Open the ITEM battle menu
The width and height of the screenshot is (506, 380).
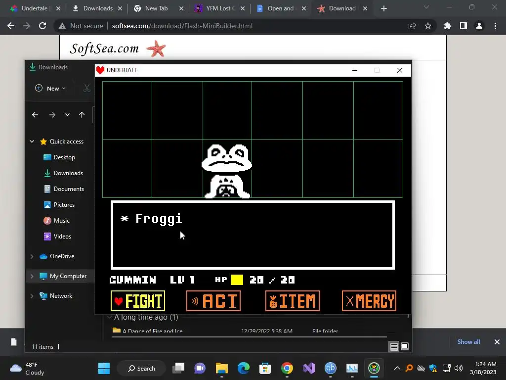[x=293, y=301]
